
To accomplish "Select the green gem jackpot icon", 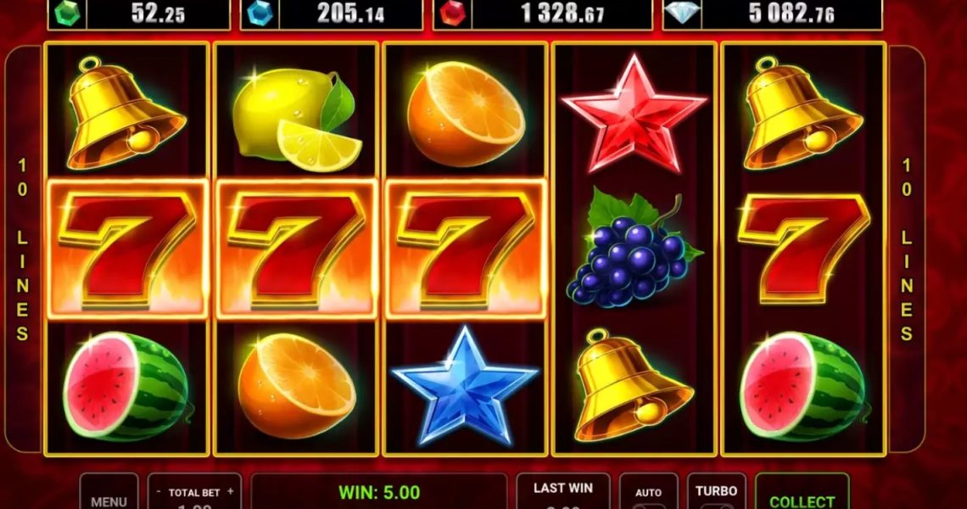I will coord(67,14).
